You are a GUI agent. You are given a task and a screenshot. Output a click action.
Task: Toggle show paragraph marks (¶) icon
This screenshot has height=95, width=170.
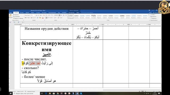[x=66, y=15]
